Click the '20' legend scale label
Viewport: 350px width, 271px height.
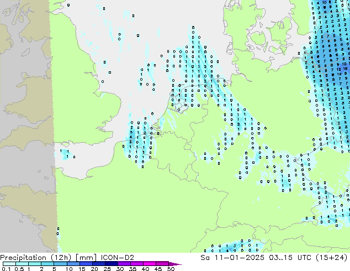[94, 269]
